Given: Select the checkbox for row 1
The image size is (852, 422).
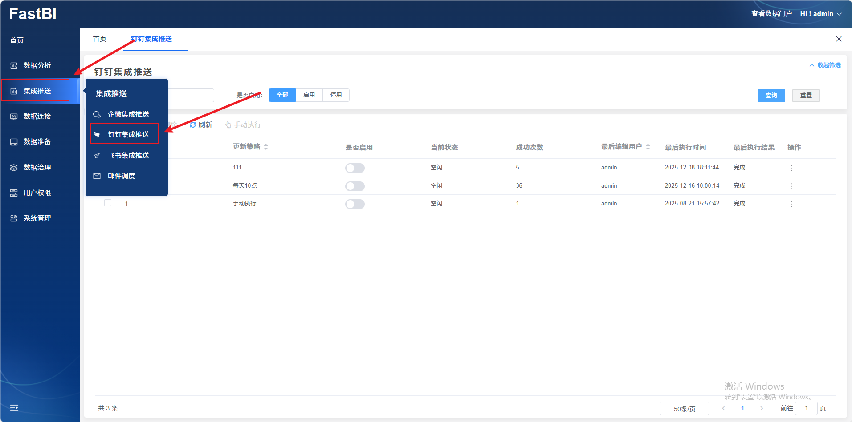Looking at the screenshot, I should (108, 203).
